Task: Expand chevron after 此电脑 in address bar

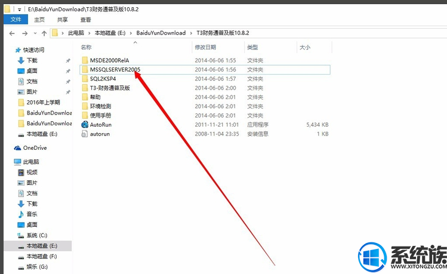Action: click(90, 33)
